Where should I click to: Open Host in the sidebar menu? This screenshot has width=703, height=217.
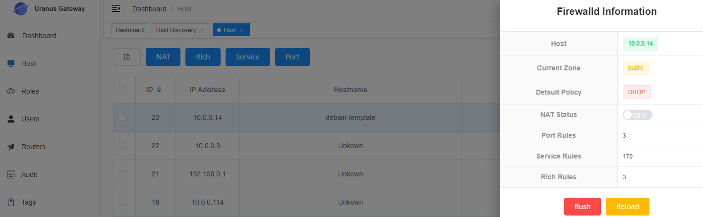(x=28, y=63)
